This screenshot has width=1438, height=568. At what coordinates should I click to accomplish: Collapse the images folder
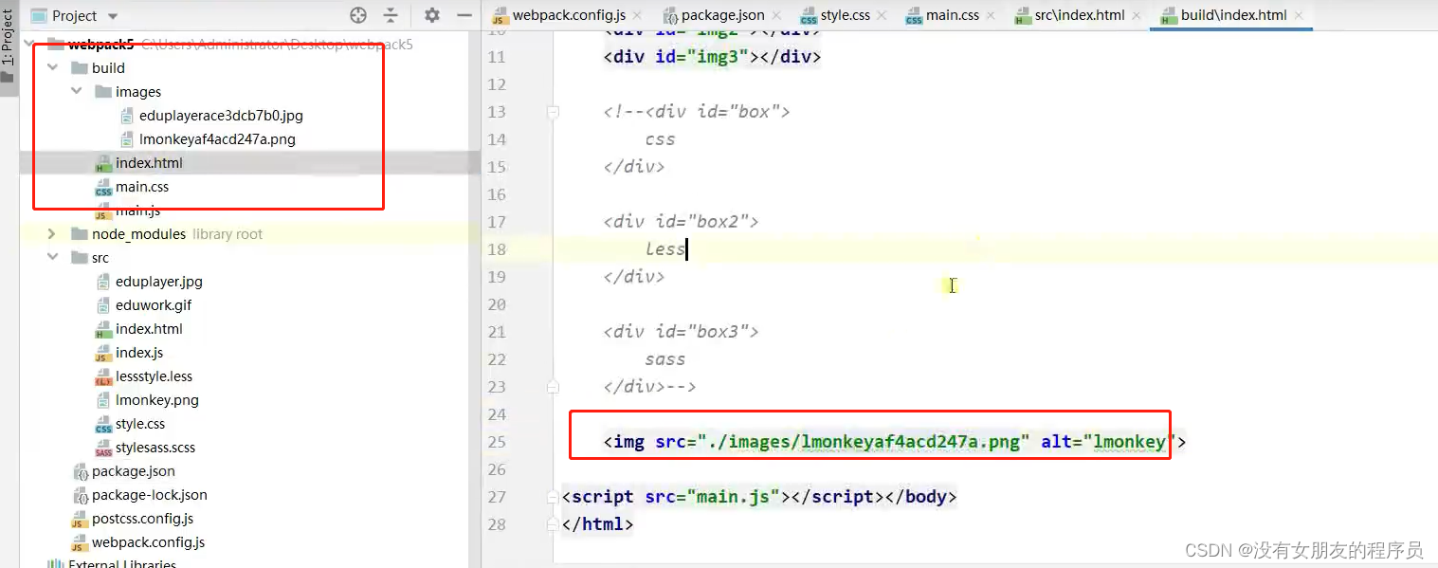coord(77,92)
